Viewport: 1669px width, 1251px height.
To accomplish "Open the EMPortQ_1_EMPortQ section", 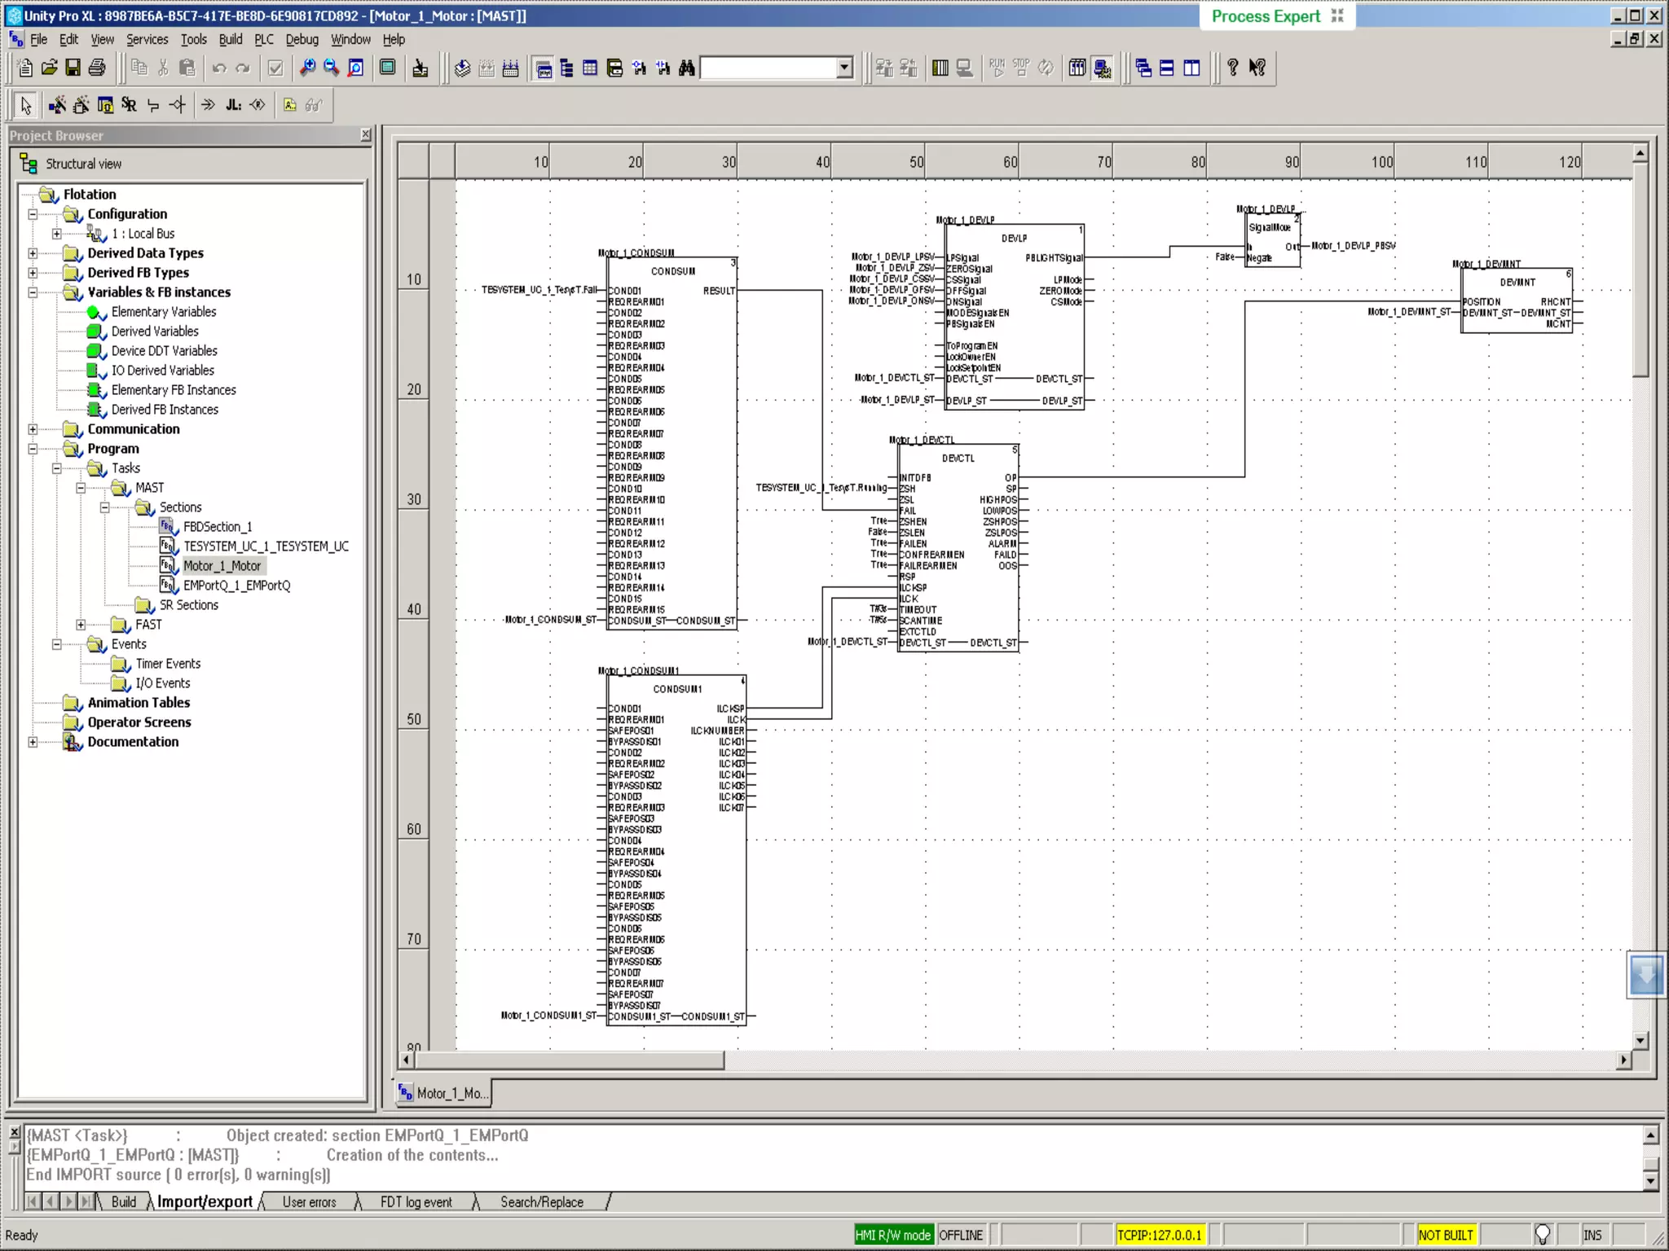I will point(236,586).
